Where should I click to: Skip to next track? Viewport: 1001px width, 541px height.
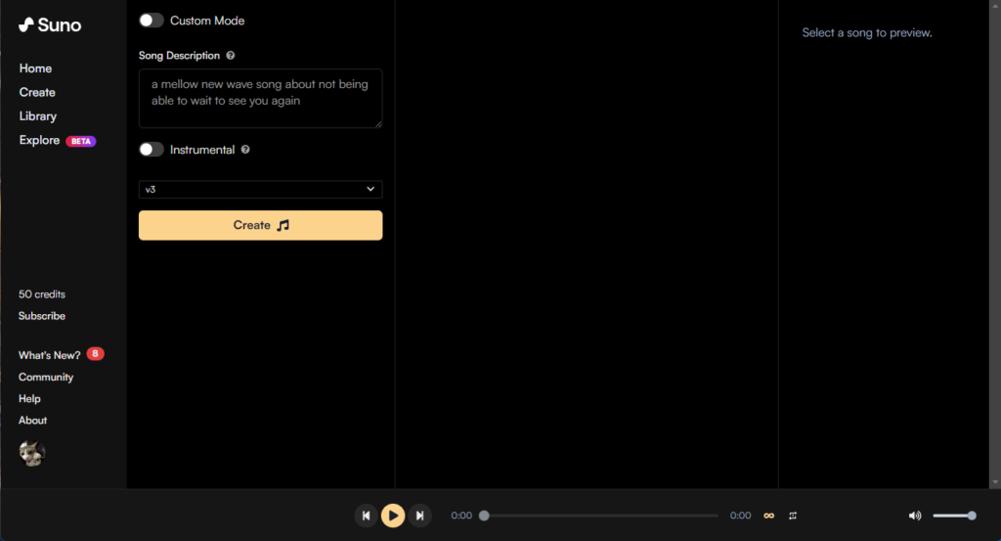(x=419, y=516)
